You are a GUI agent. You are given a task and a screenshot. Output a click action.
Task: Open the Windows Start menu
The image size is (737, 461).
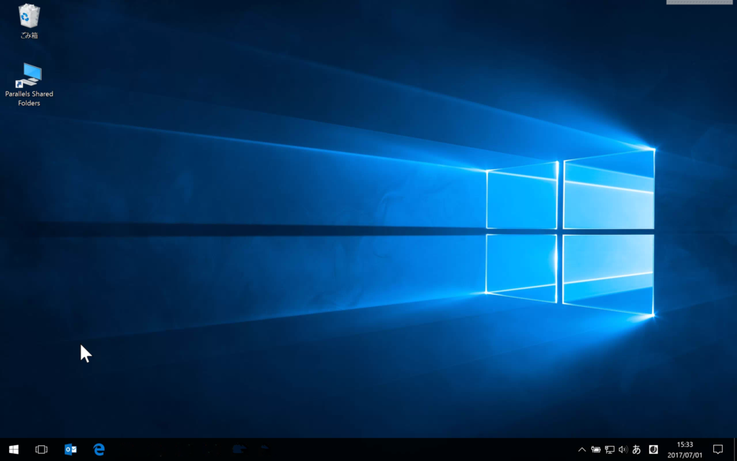pyautogui.click(x=14, y=449)
